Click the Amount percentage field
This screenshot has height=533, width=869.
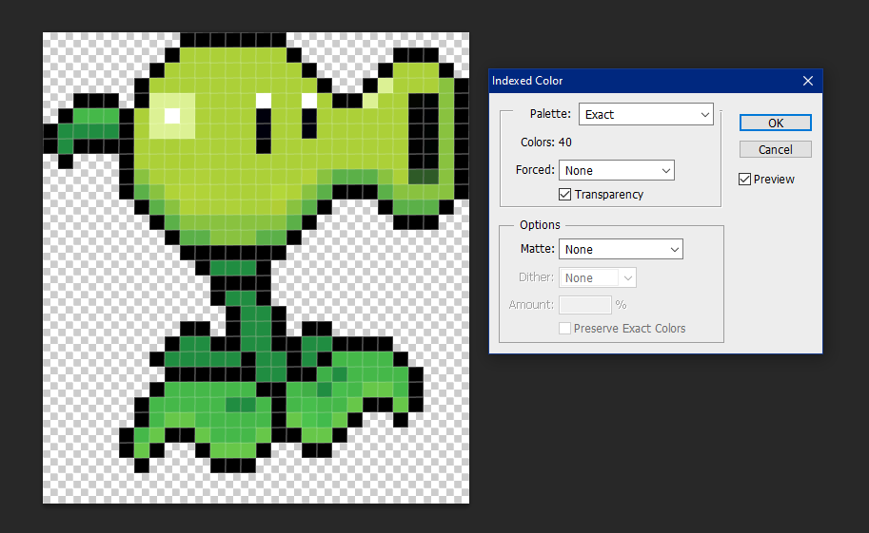click(x=584, y=305)
